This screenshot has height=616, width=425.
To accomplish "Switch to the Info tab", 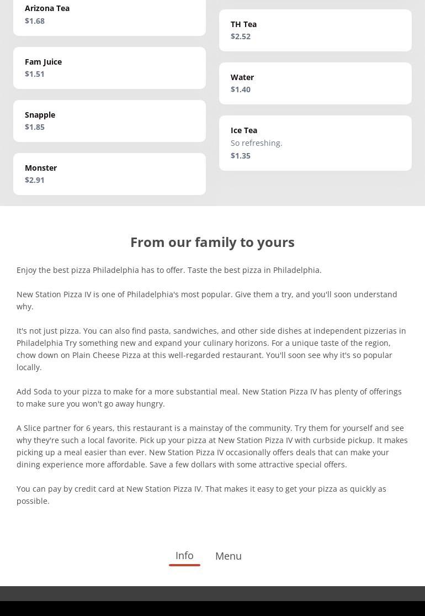I will pyautogui.click(x=184, y=556).
